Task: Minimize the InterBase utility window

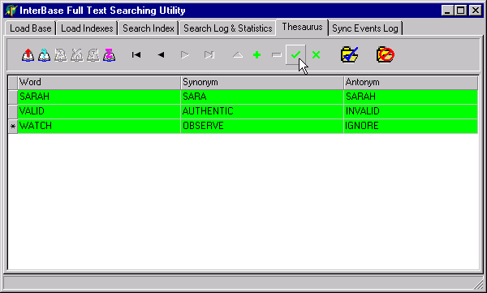Action: [447, 11]
